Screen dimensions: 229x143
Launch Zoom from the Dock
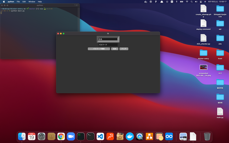pos(71,136)
